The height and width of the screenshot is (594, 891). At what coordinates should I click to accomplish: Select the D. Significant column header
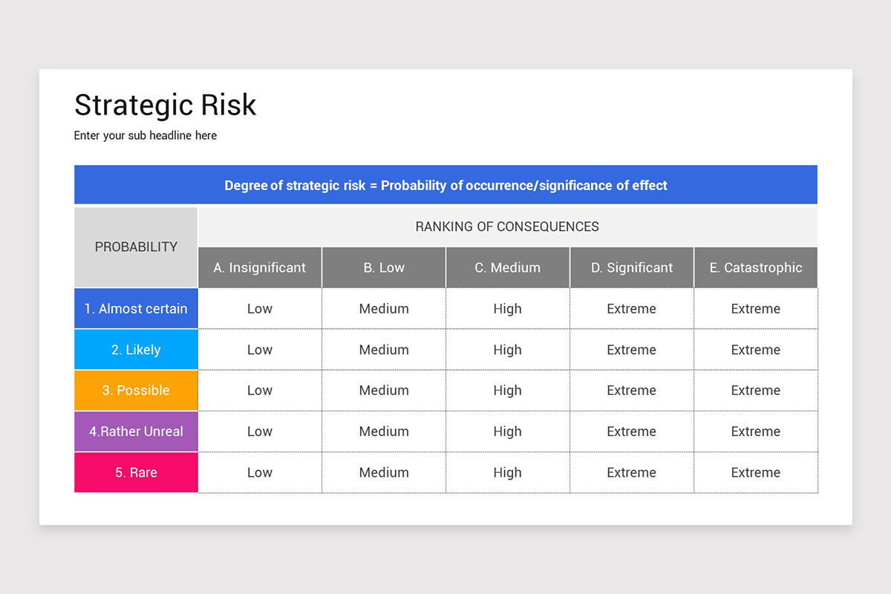631,267
